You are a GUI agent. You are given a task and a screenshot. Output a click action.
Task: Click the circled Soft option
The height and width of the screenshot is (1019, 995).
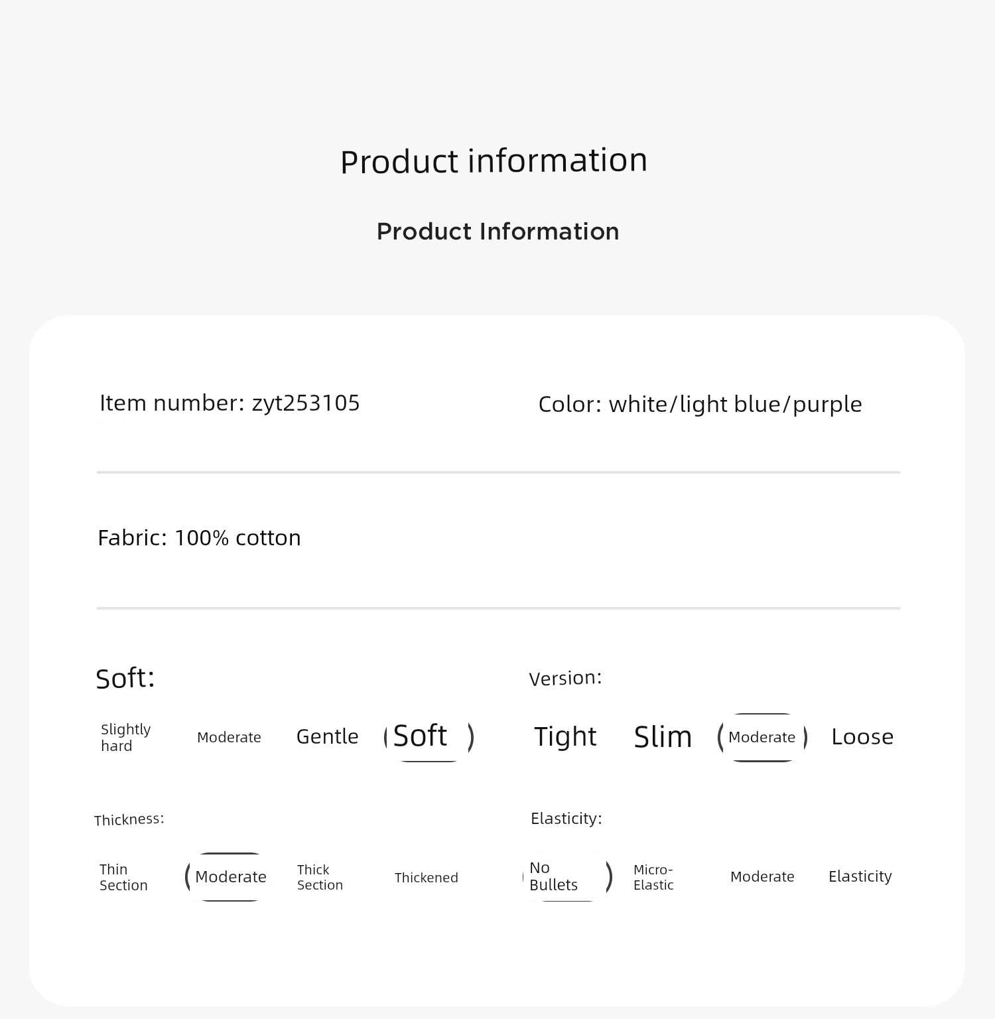(429, 736)
